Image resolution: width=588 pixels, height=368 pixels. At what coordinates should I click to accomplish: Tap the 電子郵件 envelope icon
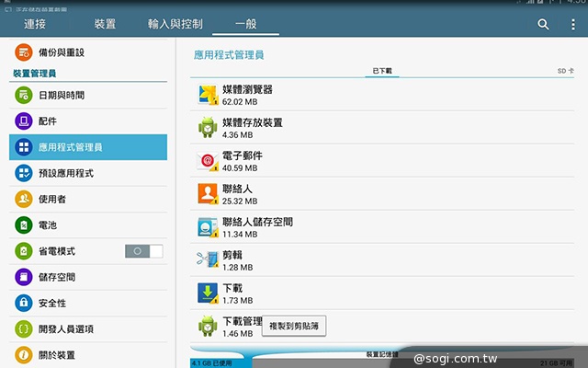tap(208, 162)
